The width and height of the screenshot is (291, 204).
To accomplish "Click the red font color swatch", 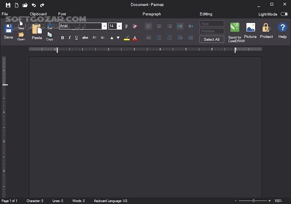I will 135,38.
